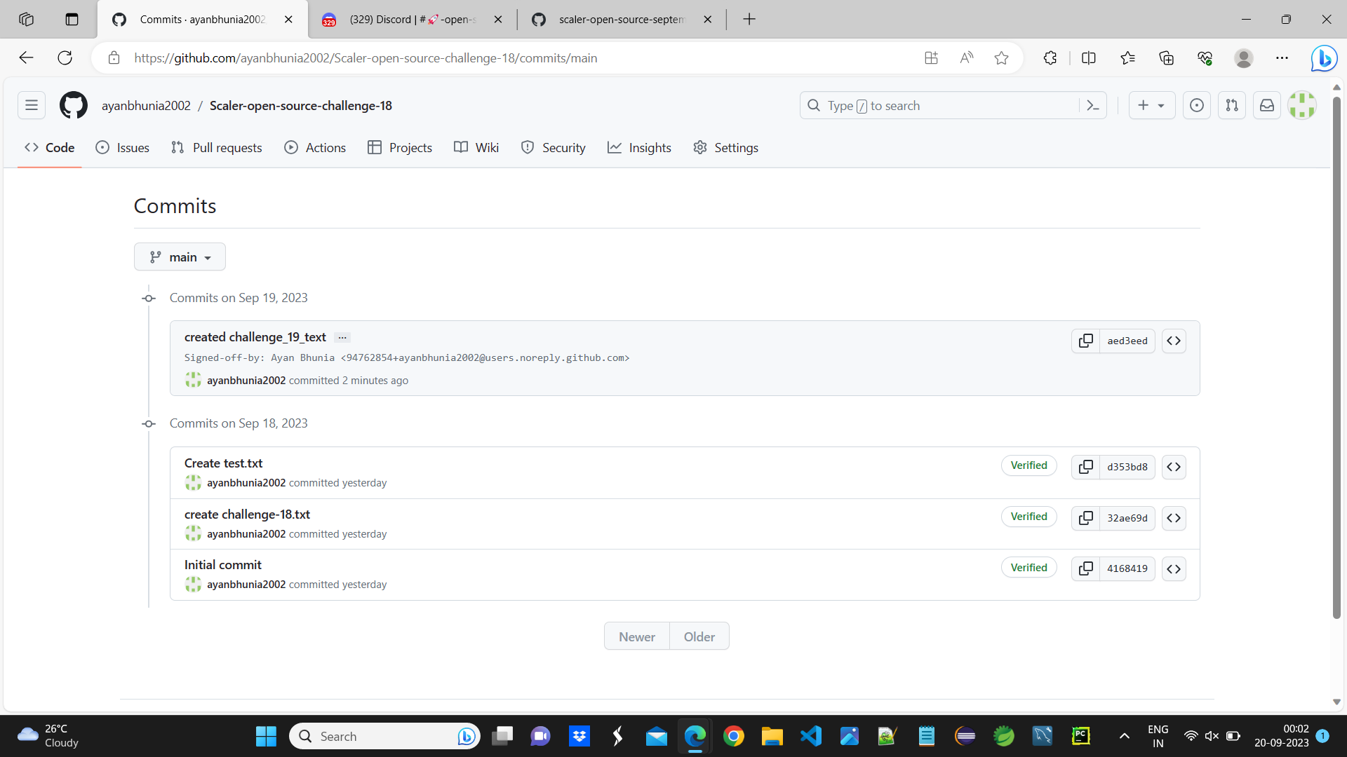Image resolution: width=1347 pixels, height=757 pixels.
Task: Open the GitHub command palette
Action: click(x=1094, y=105)
